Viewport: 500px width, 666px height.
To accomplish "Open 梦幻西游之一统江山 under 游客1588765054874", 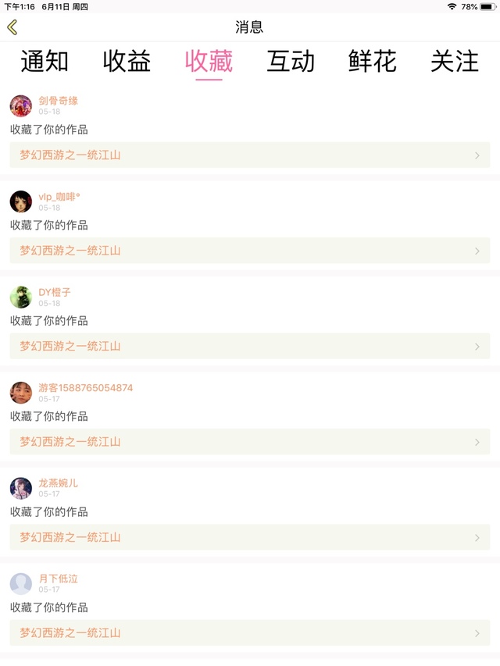I will coord(70,442).
